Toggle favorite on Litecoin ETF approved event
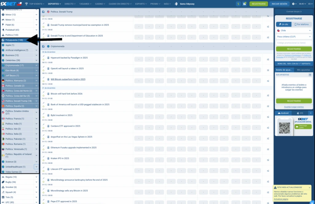 pos(43,171)
